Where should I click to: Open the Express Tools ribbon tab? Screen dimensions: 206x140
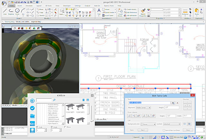[109, 6]
